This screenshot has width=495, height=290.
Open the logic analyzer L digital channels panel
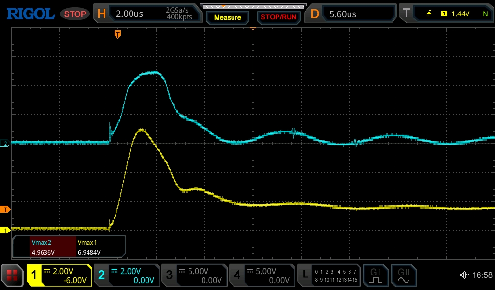tap(330, 275)
